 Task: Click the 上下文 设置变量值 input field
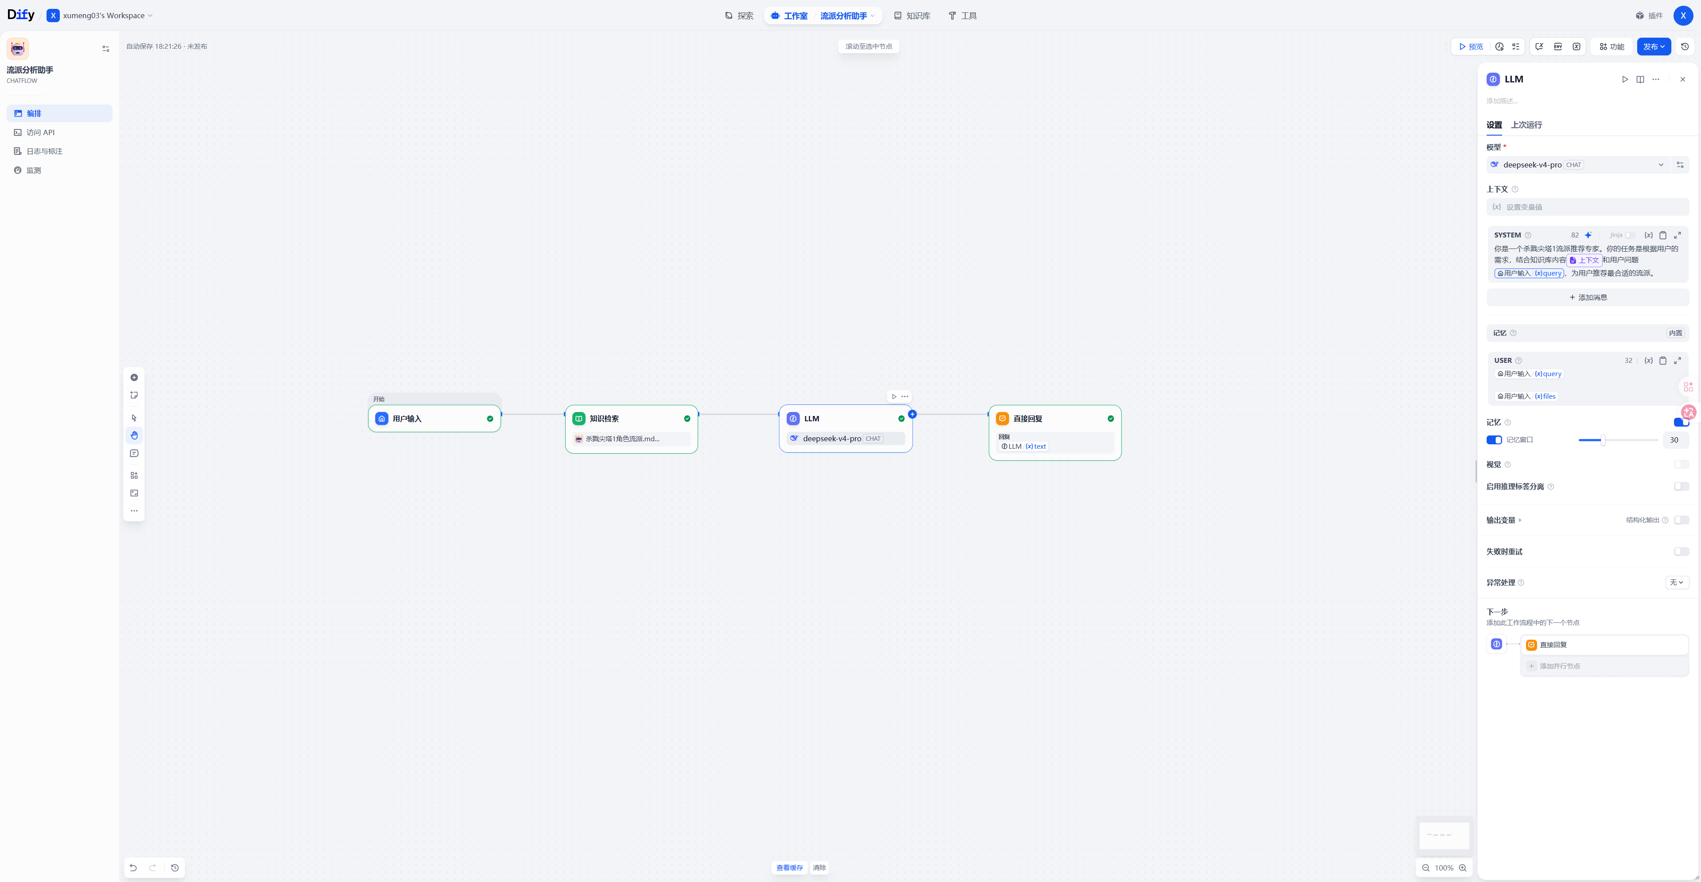click(1588, 207)
